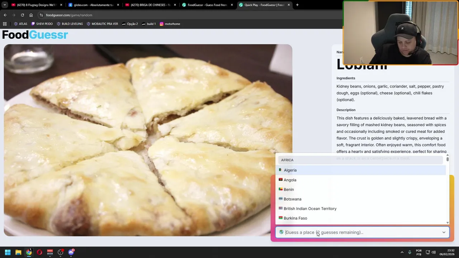Click the FoodGuessr logo
Screen dimensions: 459x258
point(35,35)
